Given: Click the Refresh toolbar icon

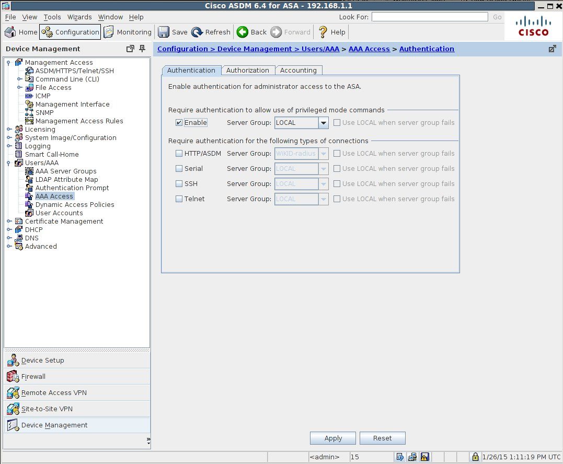Looking at the screenshot, I should (x=197, y=32).
